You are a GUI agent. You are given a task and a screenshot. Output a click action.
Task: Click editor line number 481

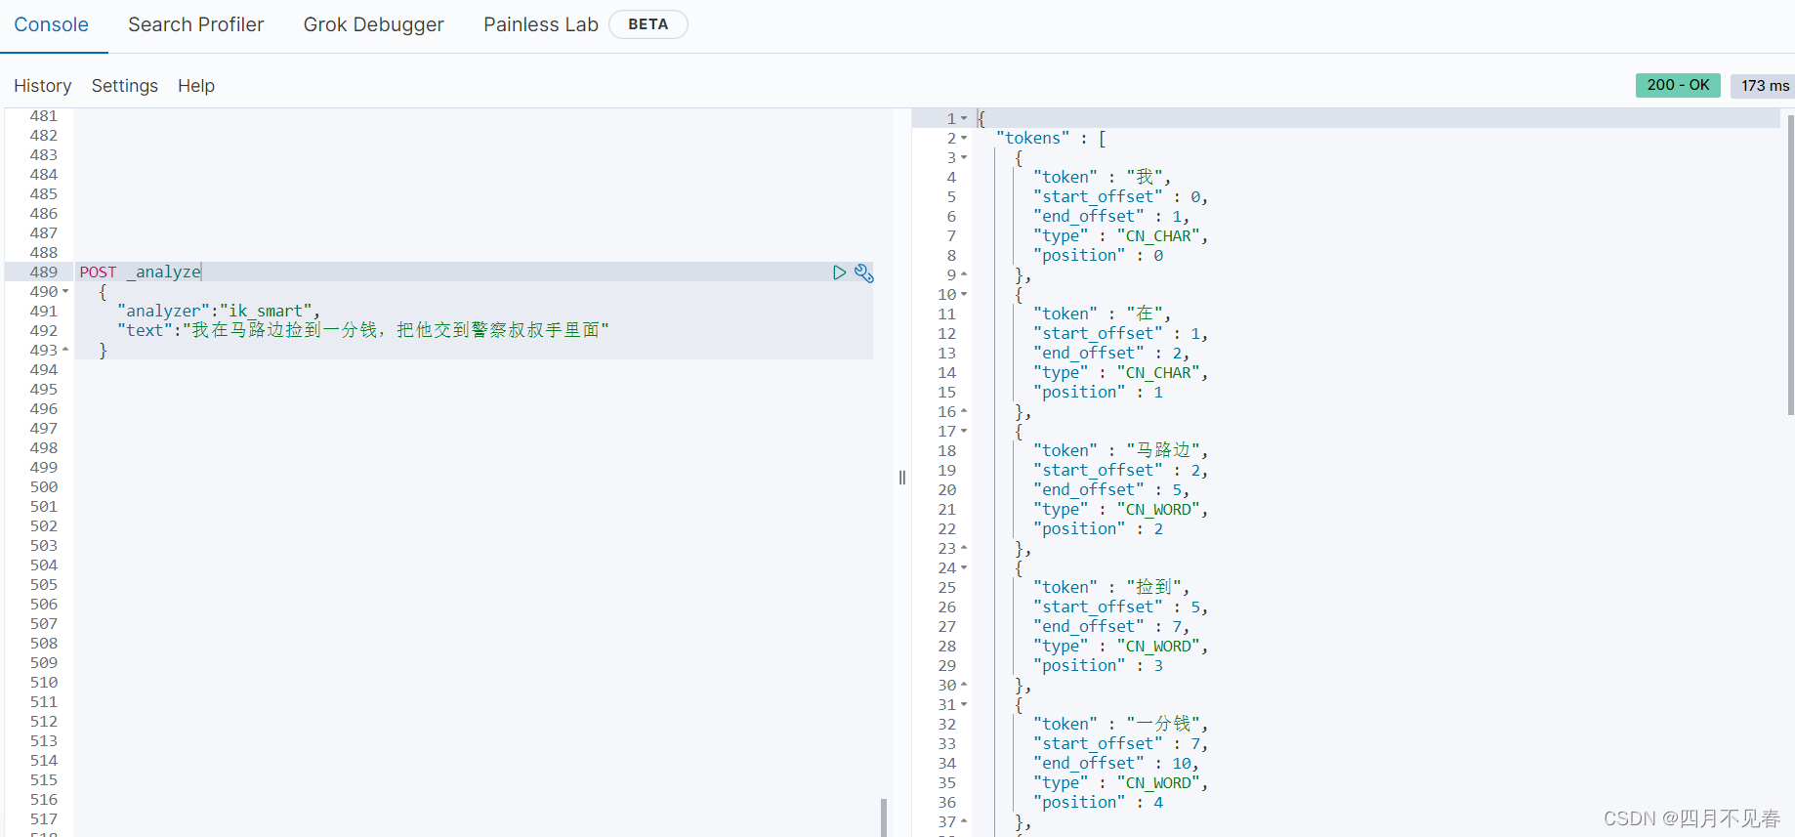43,116
